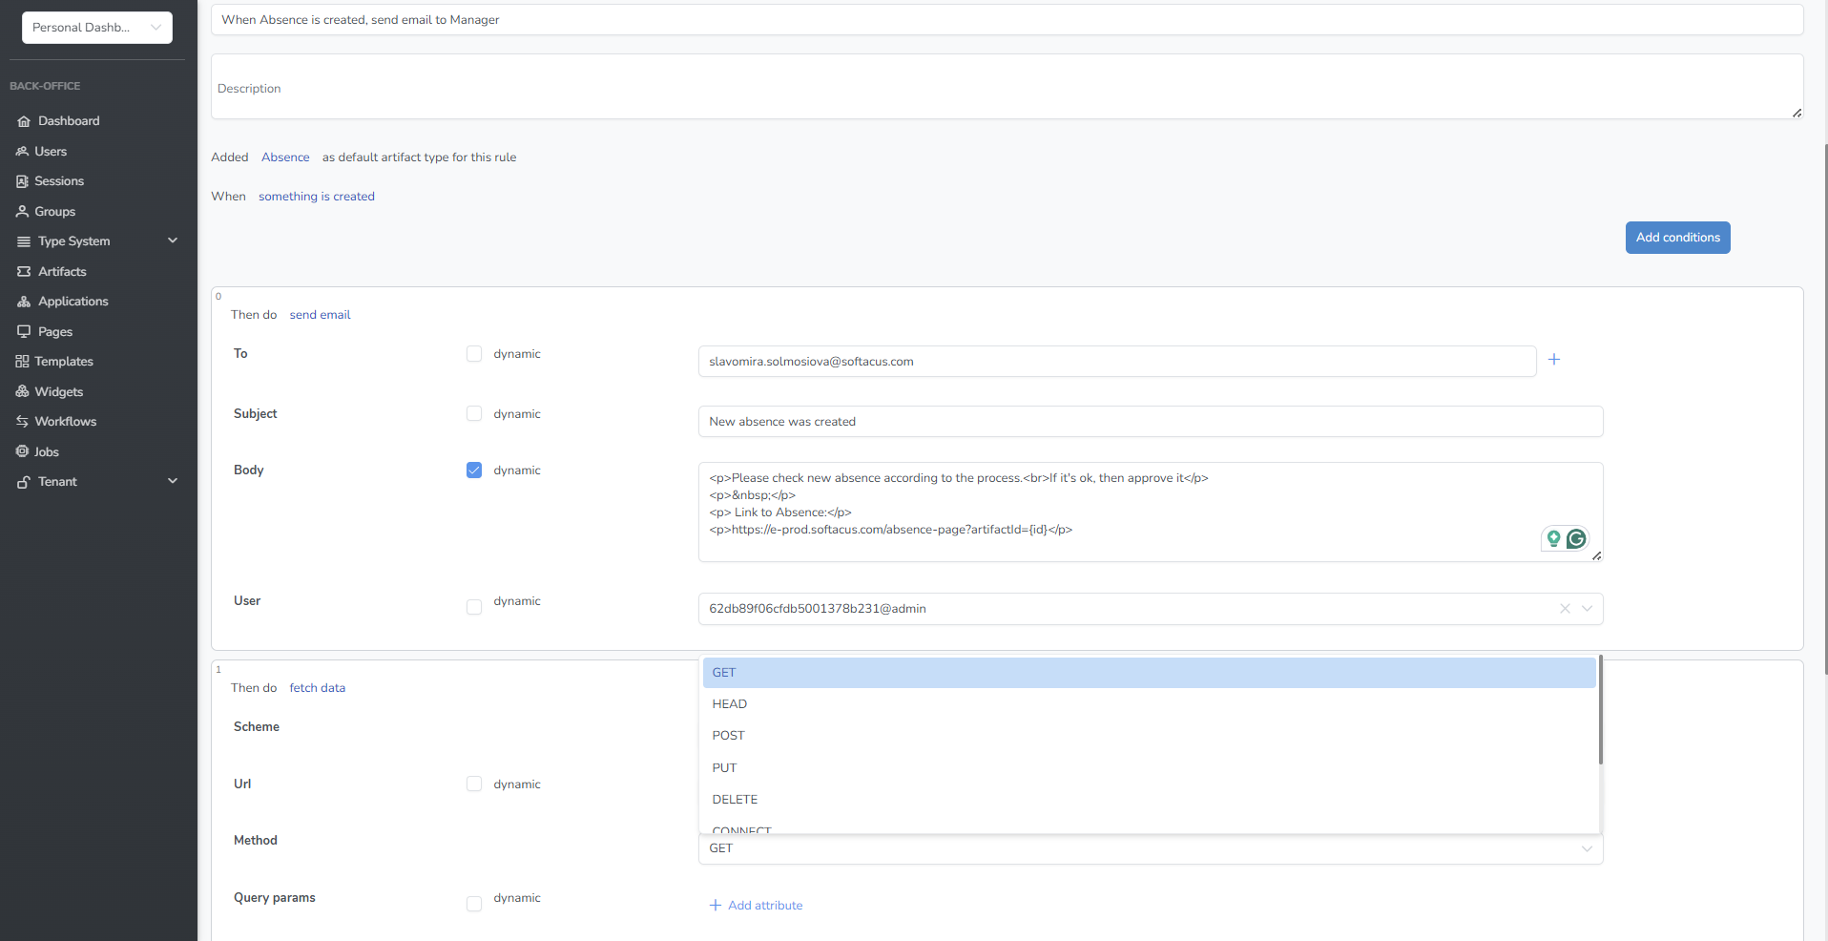Open the Jobs page
1828x941 pixels.
(x=46, y=451)
